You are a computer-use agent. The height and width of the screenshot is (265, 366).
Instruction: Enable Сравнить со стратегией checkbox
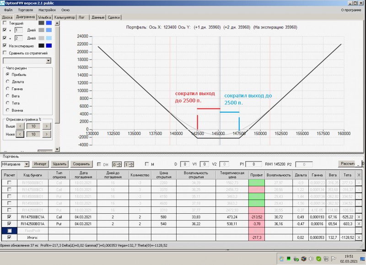5,53
